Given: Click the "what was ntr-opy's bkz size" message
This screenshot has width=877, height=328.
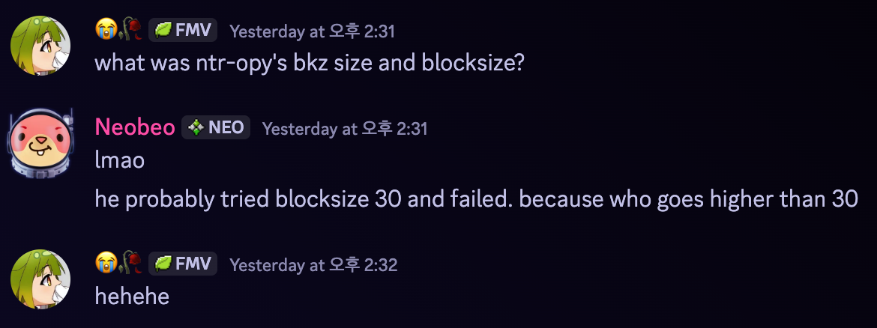Looking at the screenshot, I should click(310, 63).
